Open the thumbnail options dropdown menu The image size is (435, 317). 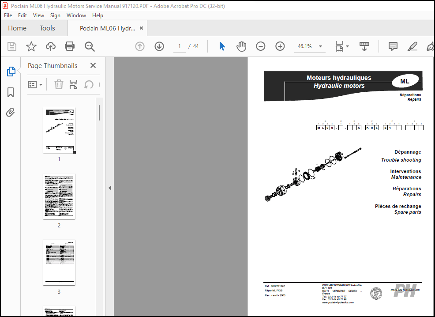pos(35,84)
